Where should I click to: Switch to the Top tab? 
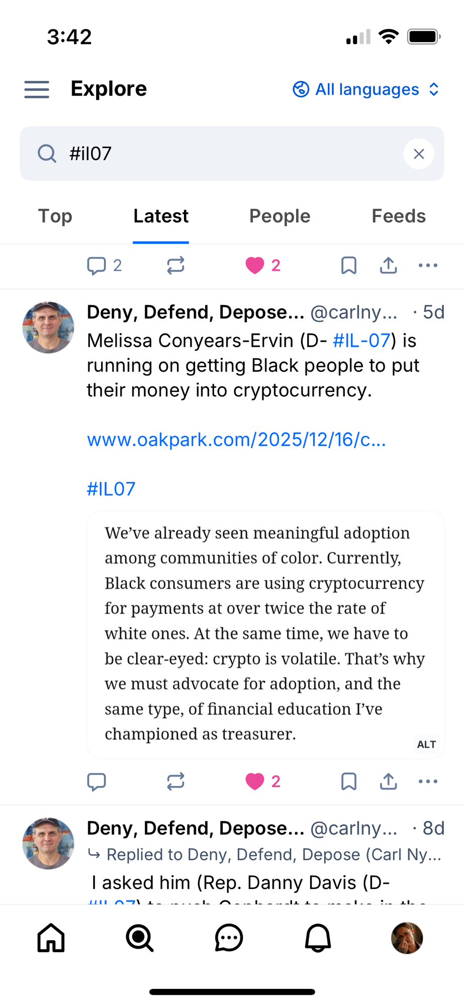click(x=55, y=216)
